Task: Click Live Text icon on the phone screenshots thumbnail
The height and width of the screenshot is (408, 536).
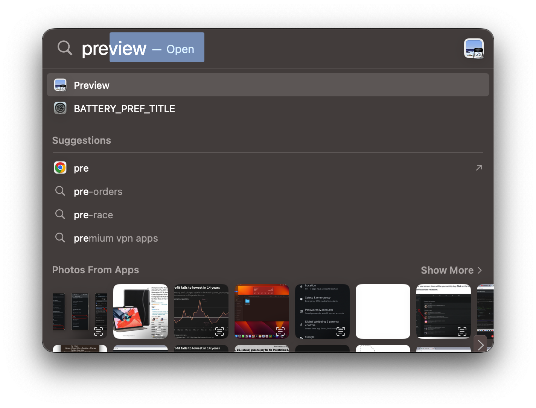Action: [x=98, y=331]
